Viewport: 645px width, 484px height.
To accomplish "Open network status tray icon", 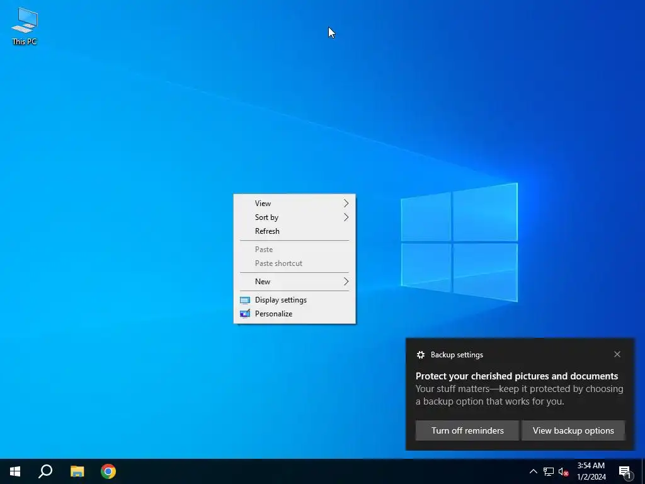I will (549, 471).
